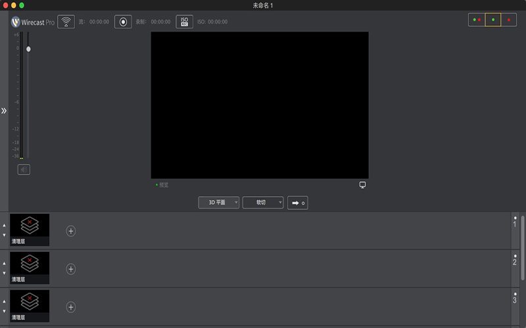The image size is (526, 328).
Task: Select the 清理层 shot in layer 2
Action: click(x=30, y=268)
